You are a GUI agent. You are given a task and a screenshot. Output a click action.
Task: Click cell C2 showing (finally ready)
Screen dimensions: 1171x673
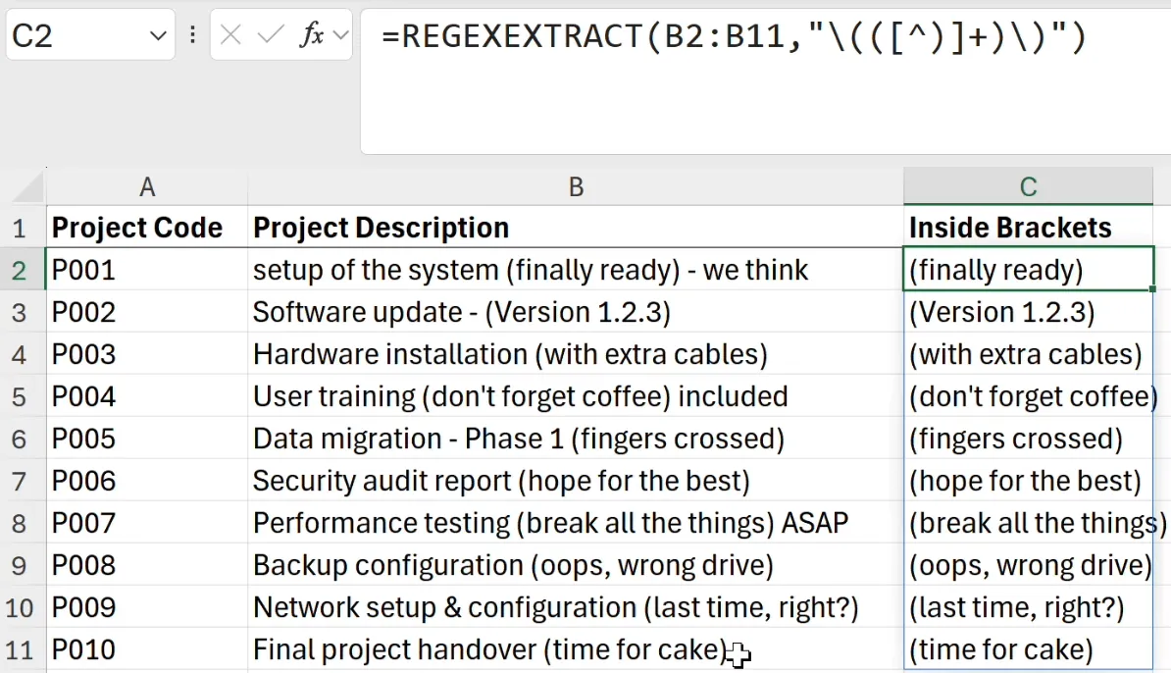1028,270
